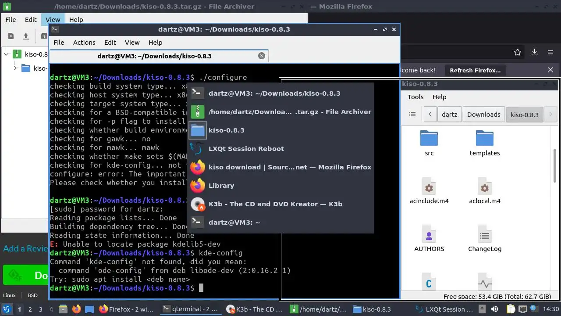Switch to virtual desktop 3

point(41,309)
